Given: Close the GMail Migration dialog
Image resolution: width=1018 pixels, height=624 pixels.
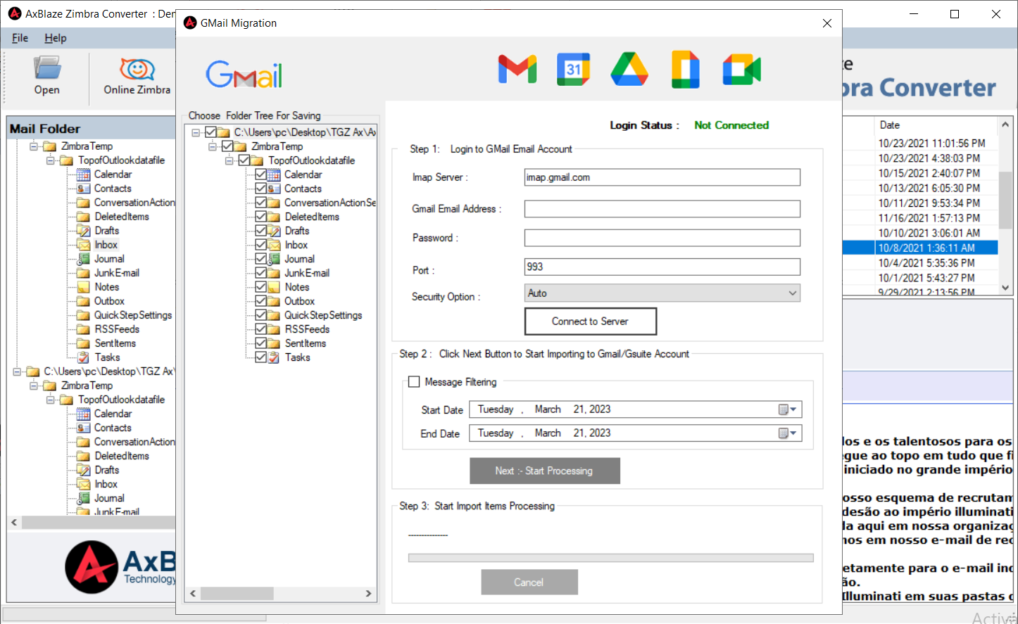Looking at the screenshot, I should coord(827,23).
